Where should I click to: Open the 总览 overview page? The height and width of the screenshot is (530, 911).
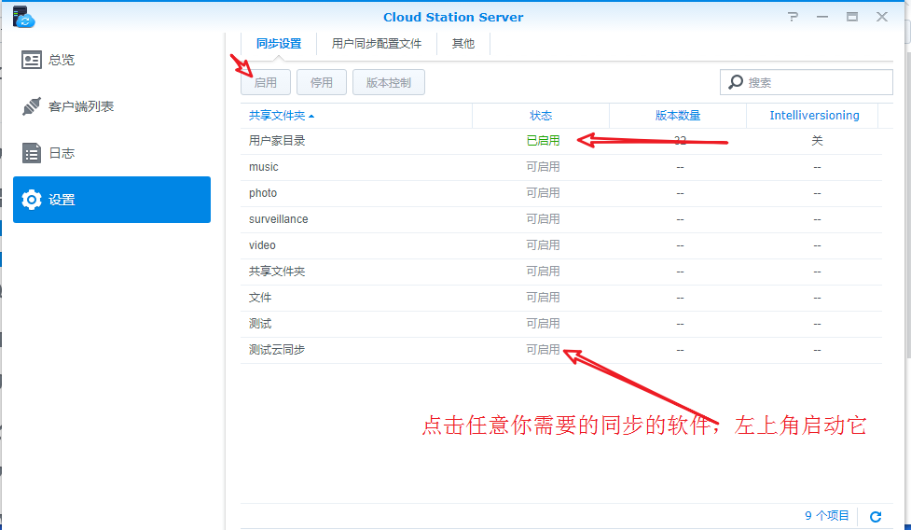coord(112,60)
